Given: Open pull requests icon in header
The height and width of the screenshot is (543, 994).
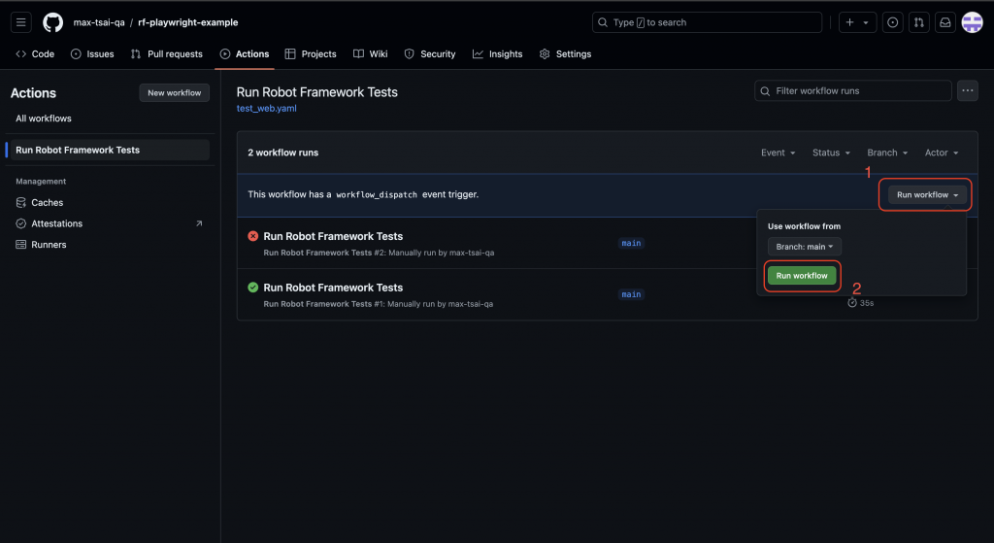Looking at the screenshot, I should coord(918,22).
